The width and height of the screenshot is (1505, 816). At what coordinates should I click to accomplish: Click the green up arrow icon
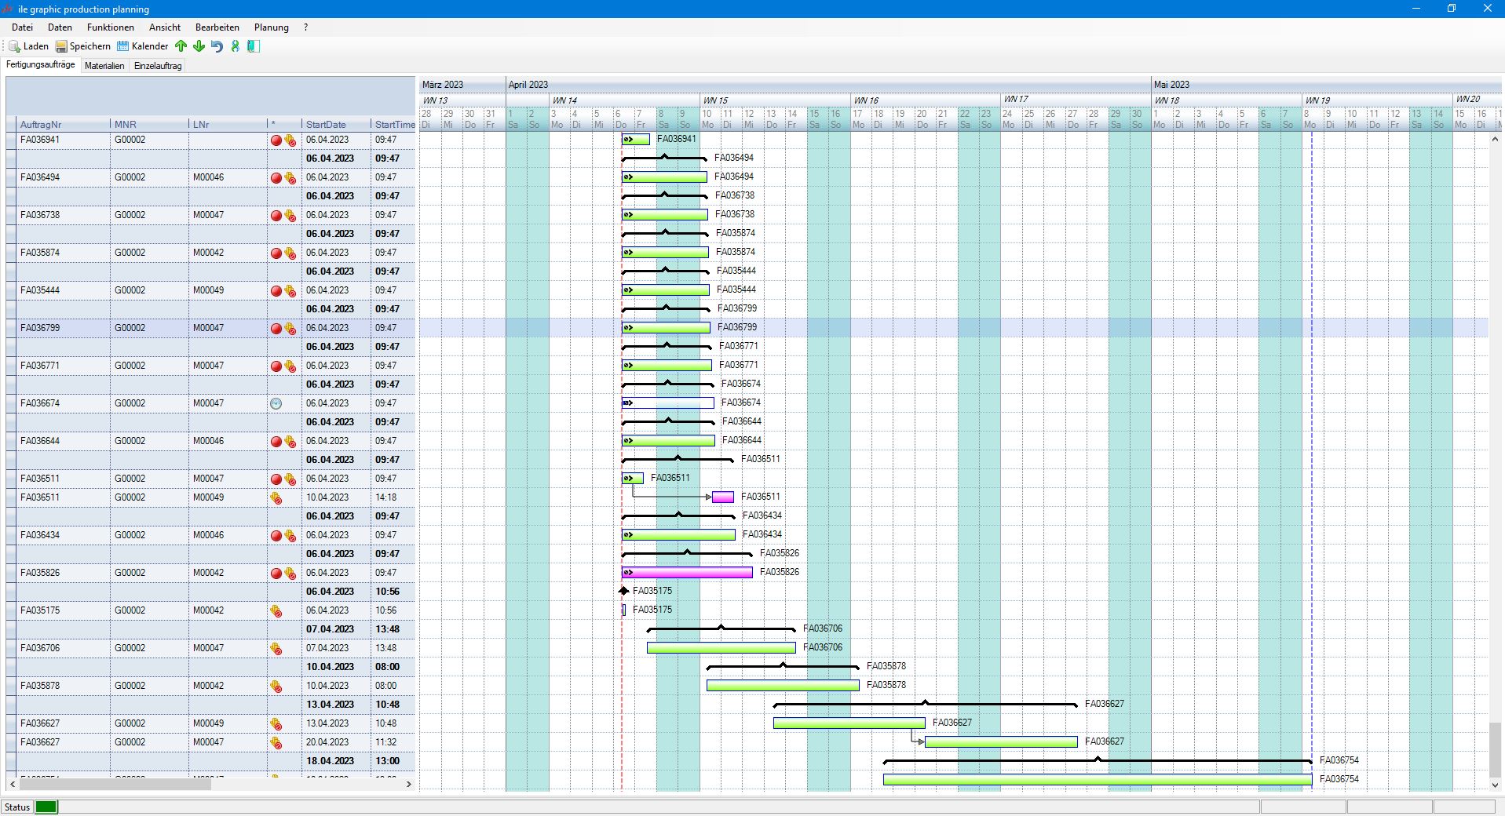click(x=181, y=46)
